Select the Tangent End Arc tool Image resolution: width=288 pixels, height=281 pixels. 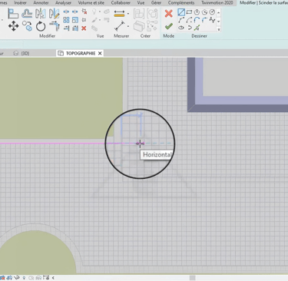[197, 20]
